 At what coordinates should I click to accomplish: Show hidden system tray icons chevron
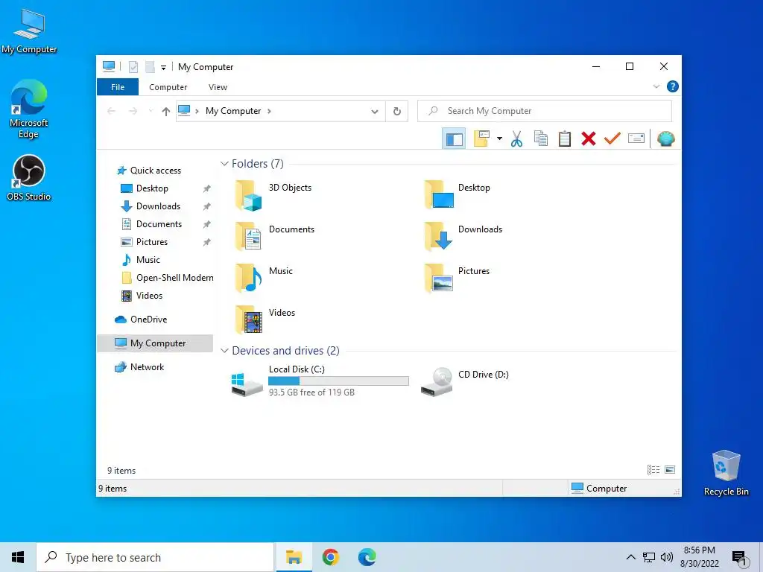coord(630,557)
